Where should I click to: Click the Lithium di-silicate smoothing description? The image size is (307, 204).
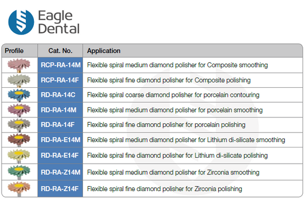(x=186, y=140)
